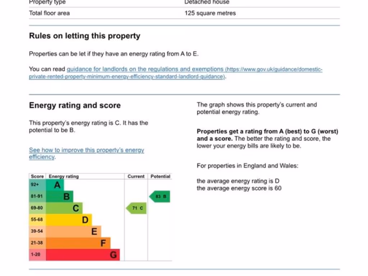Click the 'Total floor area' row label
Image resolution: width=368 pixels, height=276 pixels.
tap(50, 13)
